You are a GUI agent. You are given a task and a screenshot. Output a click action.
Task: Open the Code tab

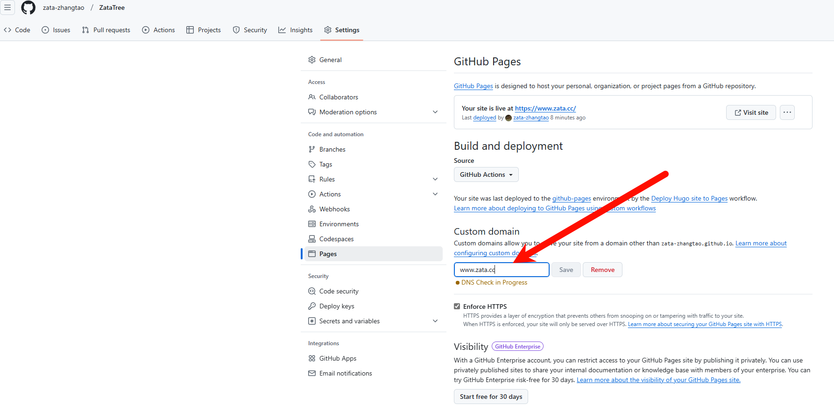(x=17, y=30)
